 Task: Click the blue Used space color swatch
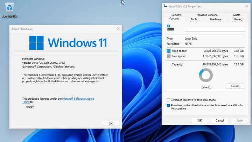point(169,51)
